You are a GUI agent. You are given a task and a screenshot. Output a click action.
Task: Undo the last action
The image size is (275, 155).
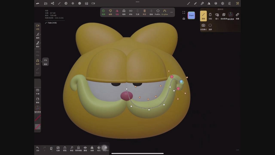pos(38,149)
